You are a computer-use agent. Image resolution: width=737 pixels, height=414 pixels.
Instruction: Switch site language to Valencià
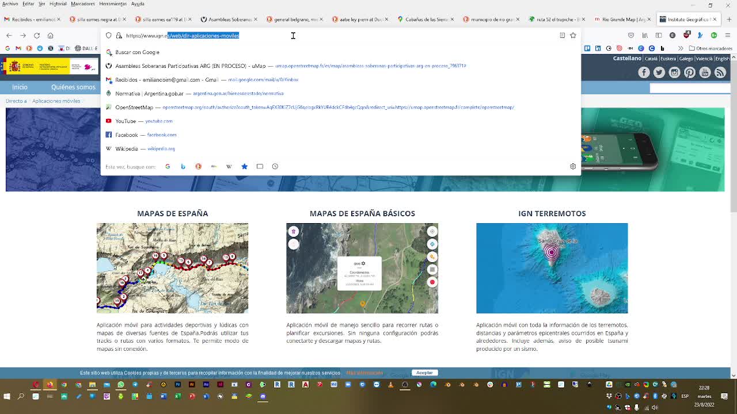click(x=704, y=59)
